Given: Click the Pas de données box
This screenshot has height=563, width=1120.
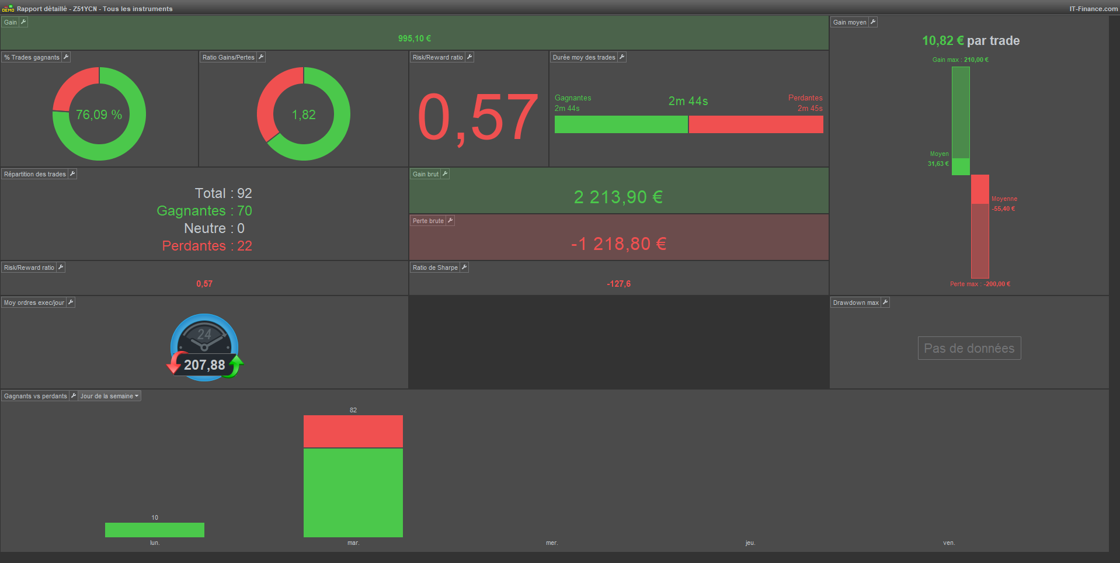Looking at the screenshot, I should pyautogui.click(x=969, y=348).
